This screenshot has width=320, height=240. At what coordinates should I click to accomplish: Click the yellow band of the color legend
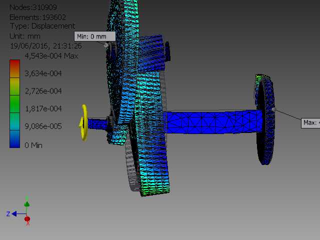point(14,86)
